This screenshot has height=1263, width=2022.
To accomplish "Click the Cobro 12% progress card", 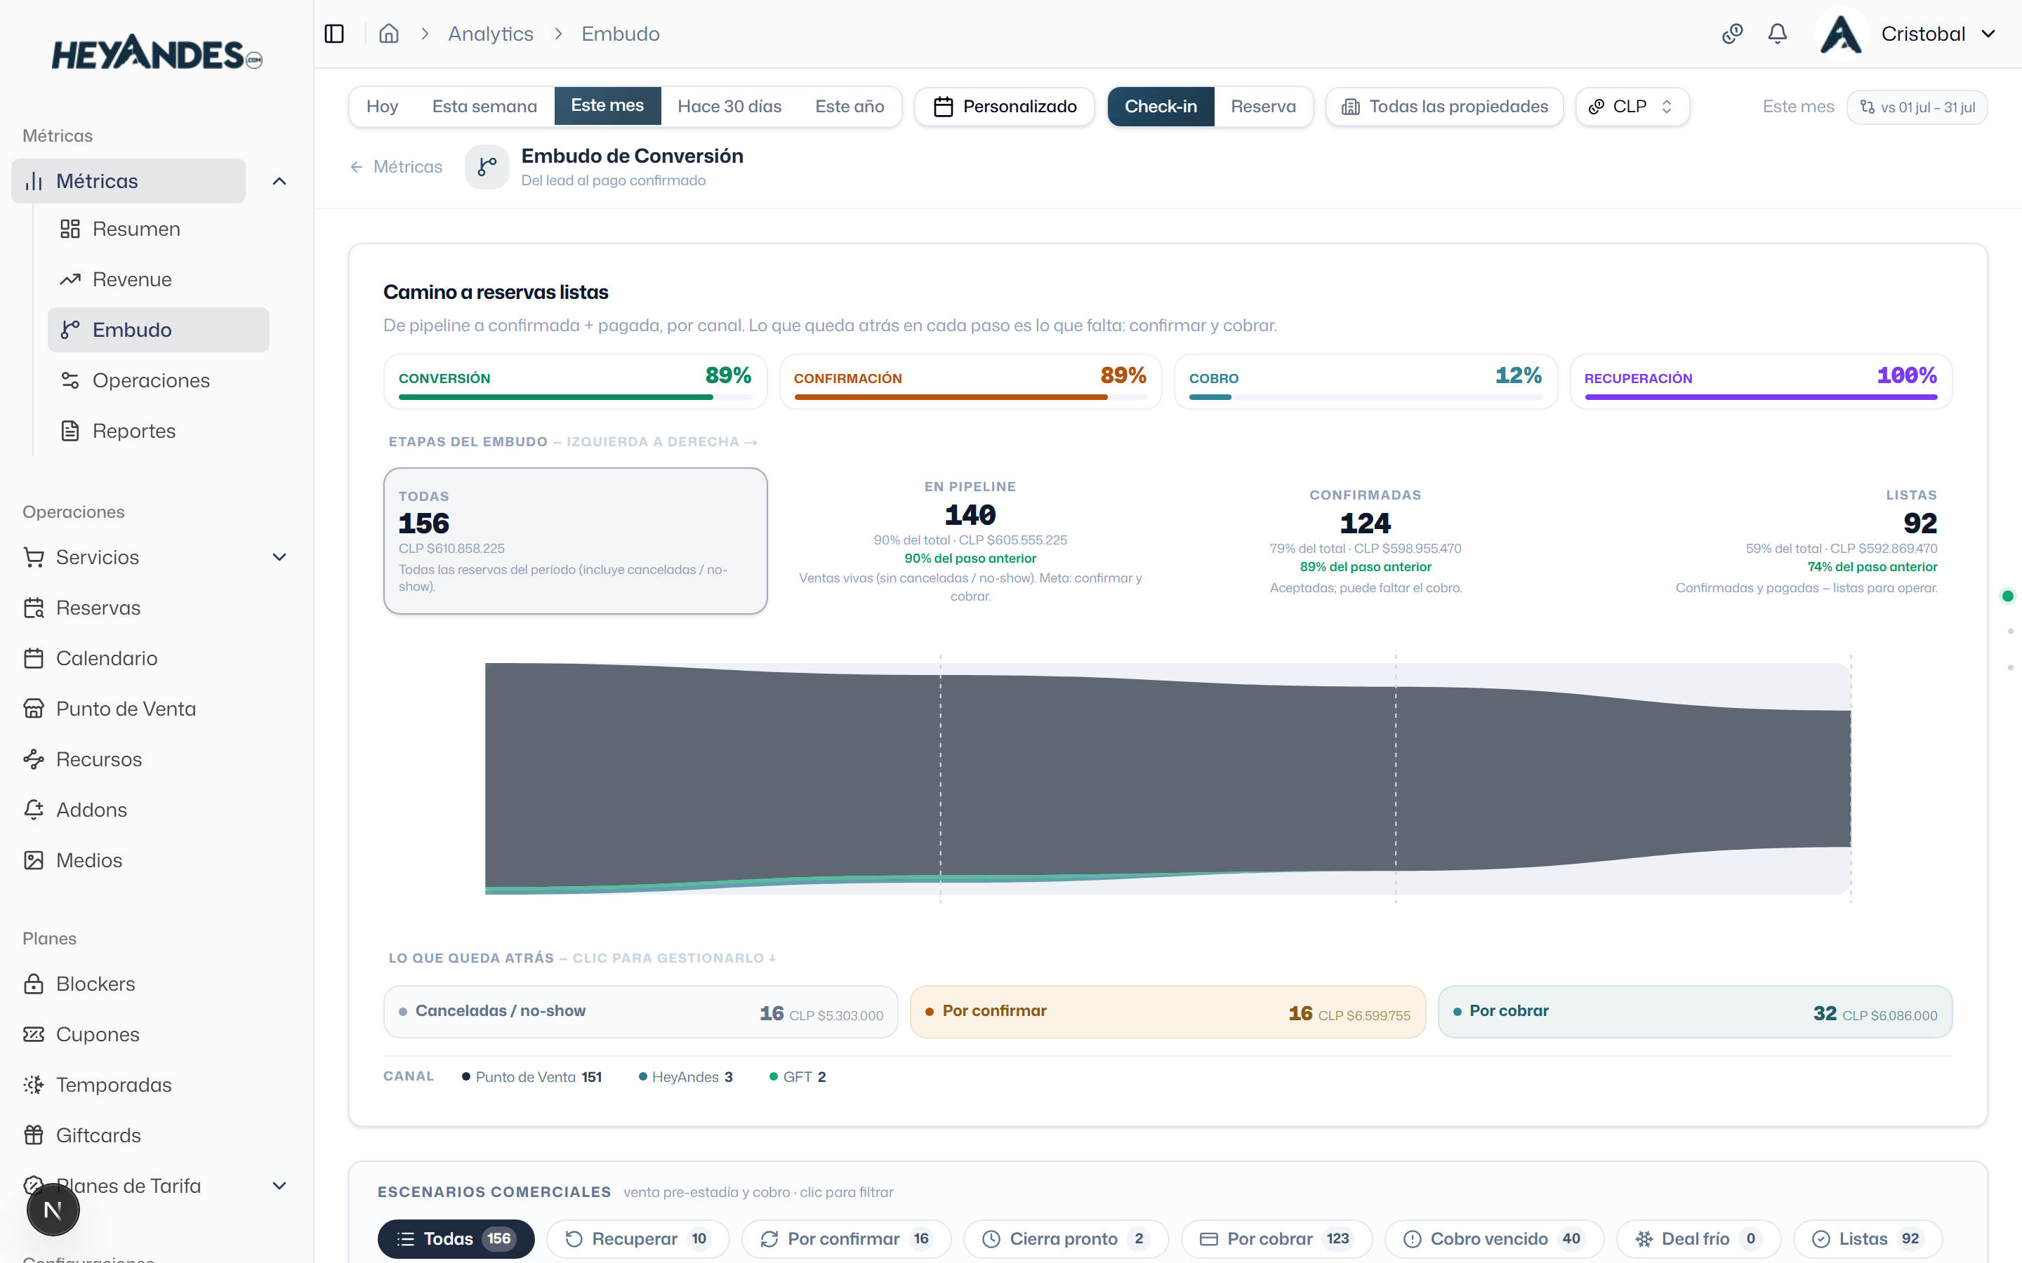I will (1366, 382).
